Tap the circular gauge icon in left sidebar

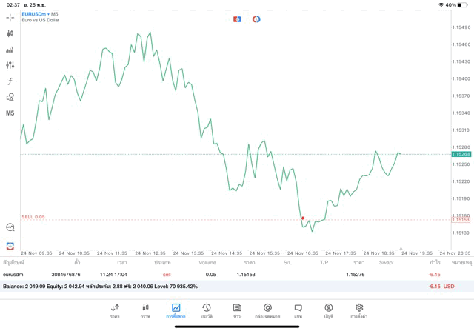click(x=10, y=227)
